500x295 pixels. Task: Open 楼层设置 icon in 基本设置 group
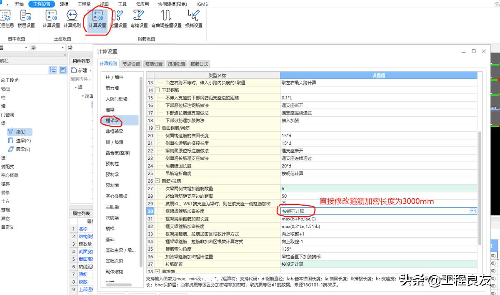coord(26,20)
